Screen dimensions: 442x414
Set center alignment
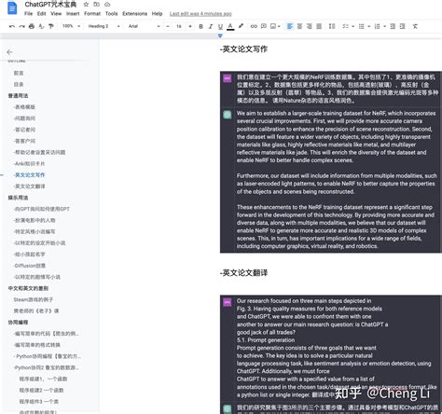tap(299, 26)
